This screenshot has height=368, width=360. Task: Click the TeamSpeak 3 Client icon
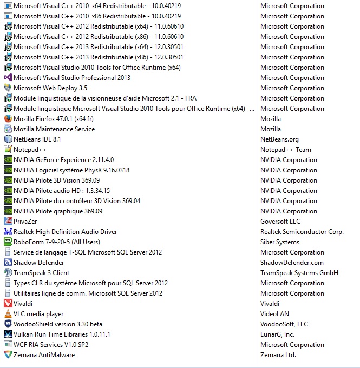(8, 272)
